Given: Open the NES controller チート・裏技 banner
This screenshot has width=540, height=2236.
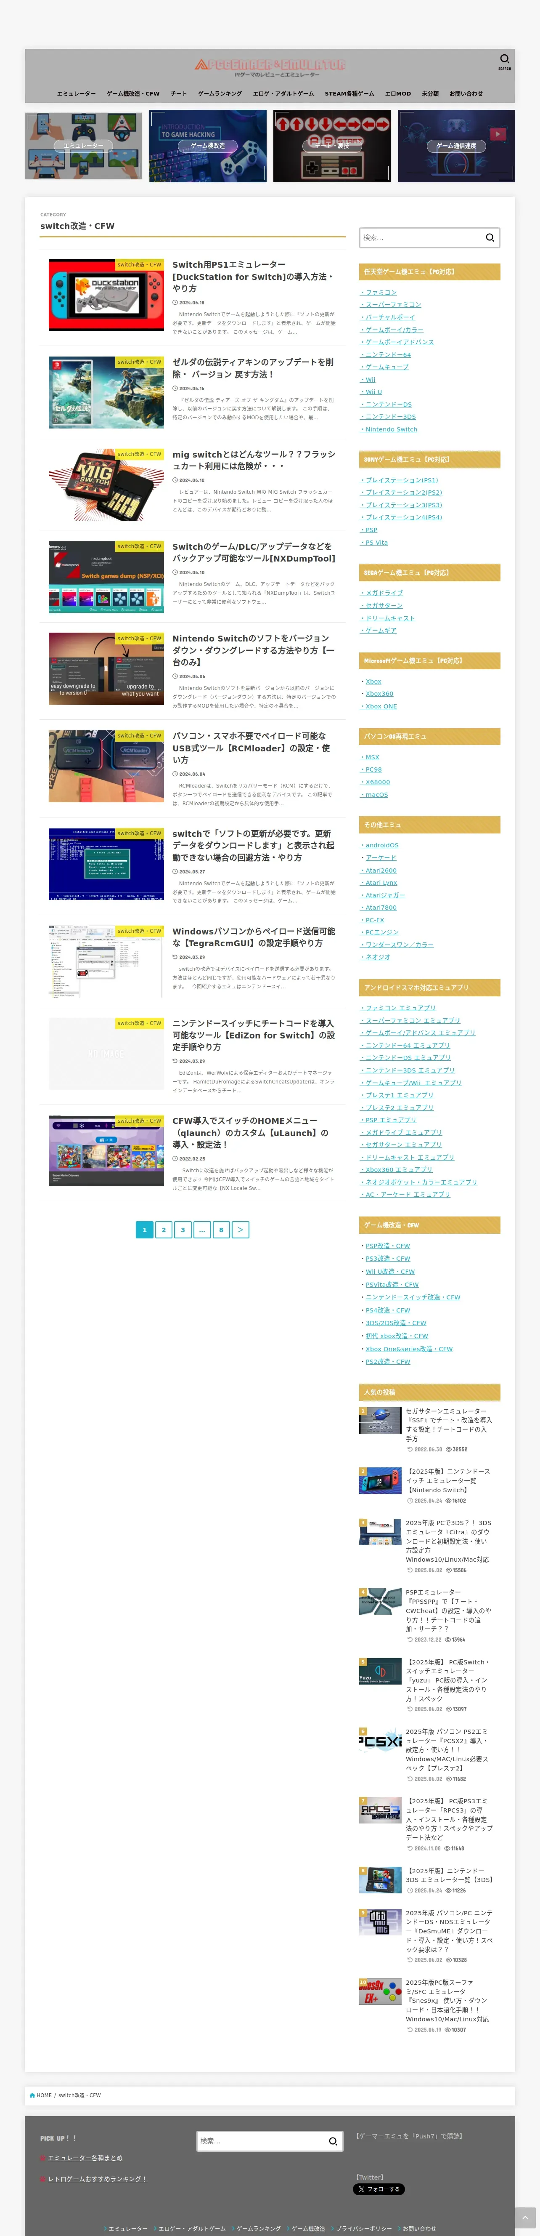Looking at the screenshot, I should click(332, 146).
